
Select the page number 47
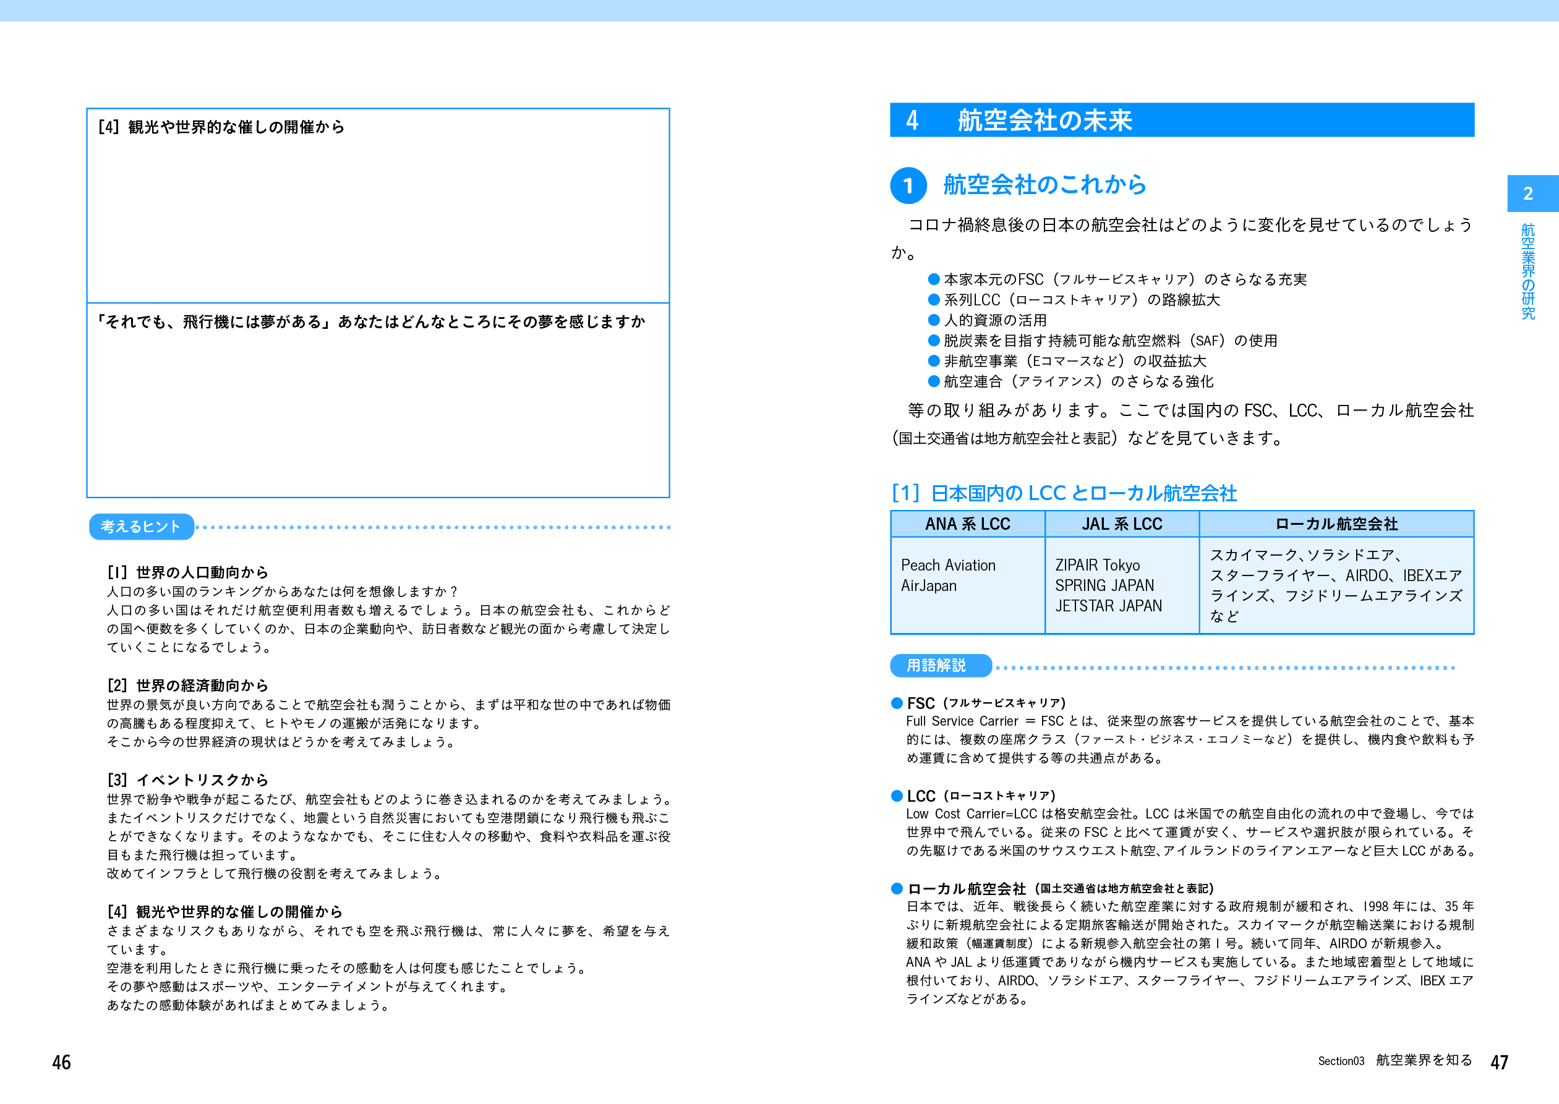click(1498, 1061)
